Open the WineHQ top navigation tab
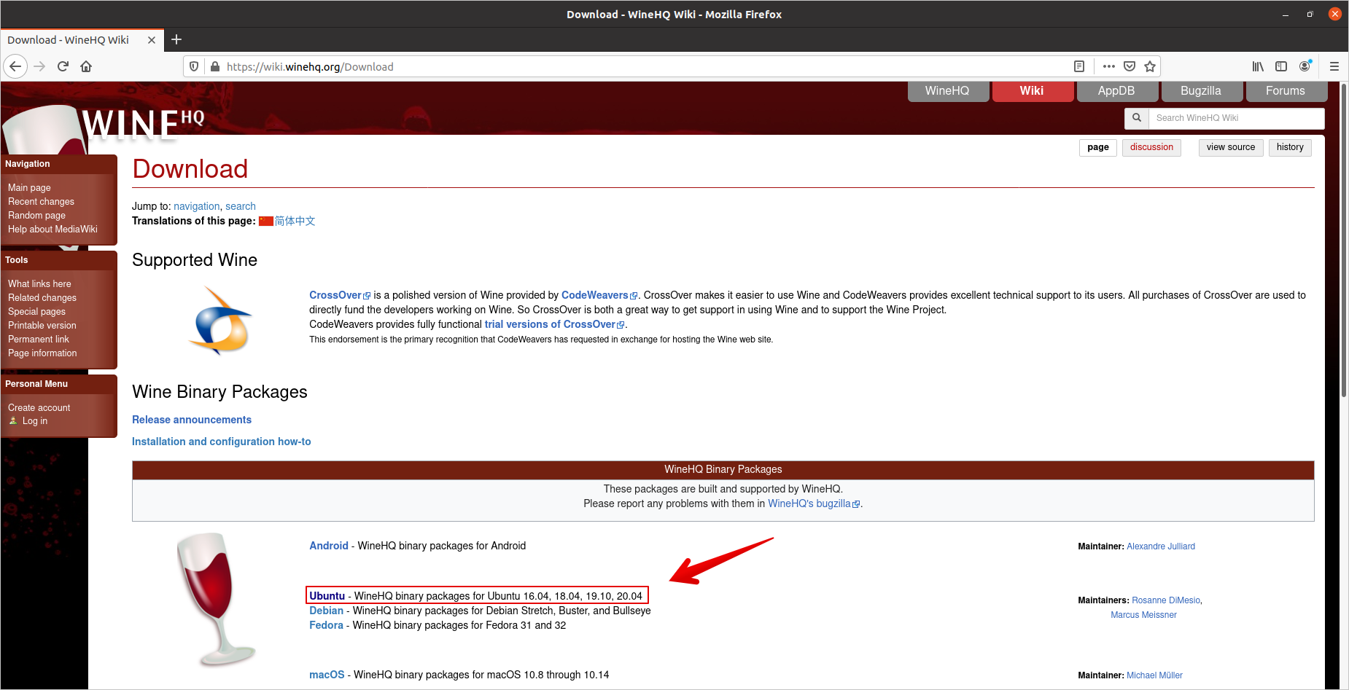Image resolution: width=1349 pixels, height=690 pixels. click(947, 91)
